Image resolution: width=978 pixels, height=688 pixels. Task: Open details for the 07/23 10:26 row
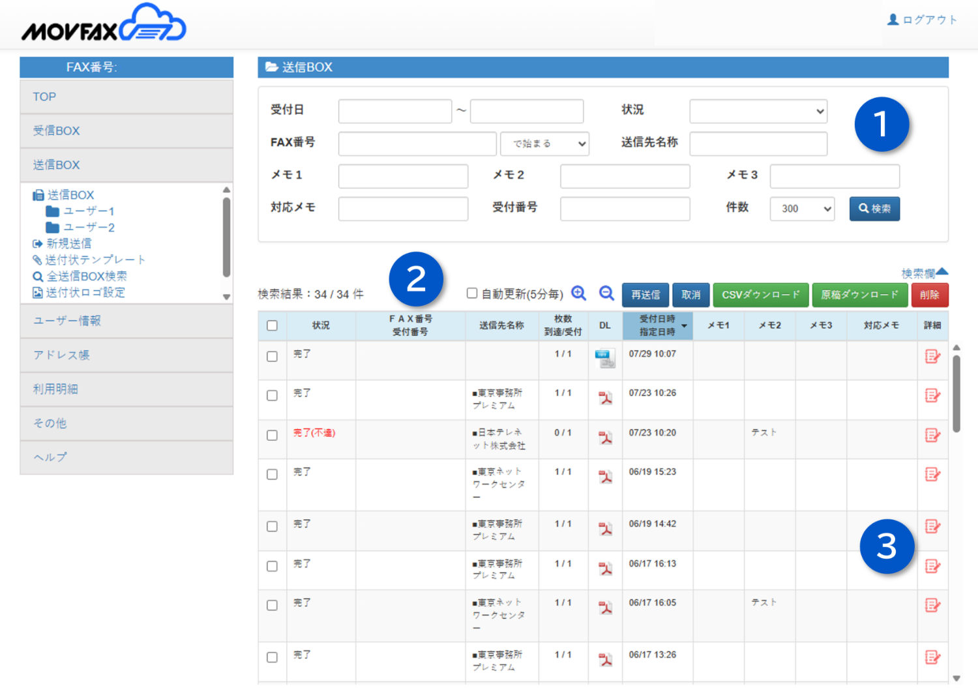[932, 395]
